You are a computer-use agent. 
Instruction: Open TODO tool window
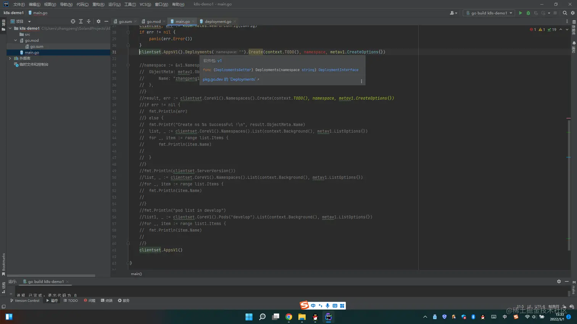click(x=71, y=300)
